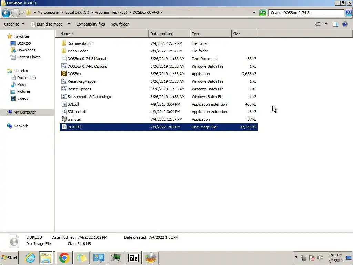Click the DUKE3D thumbnail in the details pane

tap(14, 241)
